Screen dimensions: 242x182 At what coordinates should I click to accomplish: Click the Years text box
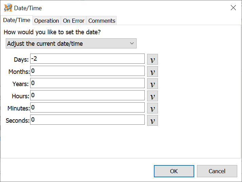coord(87,83)
